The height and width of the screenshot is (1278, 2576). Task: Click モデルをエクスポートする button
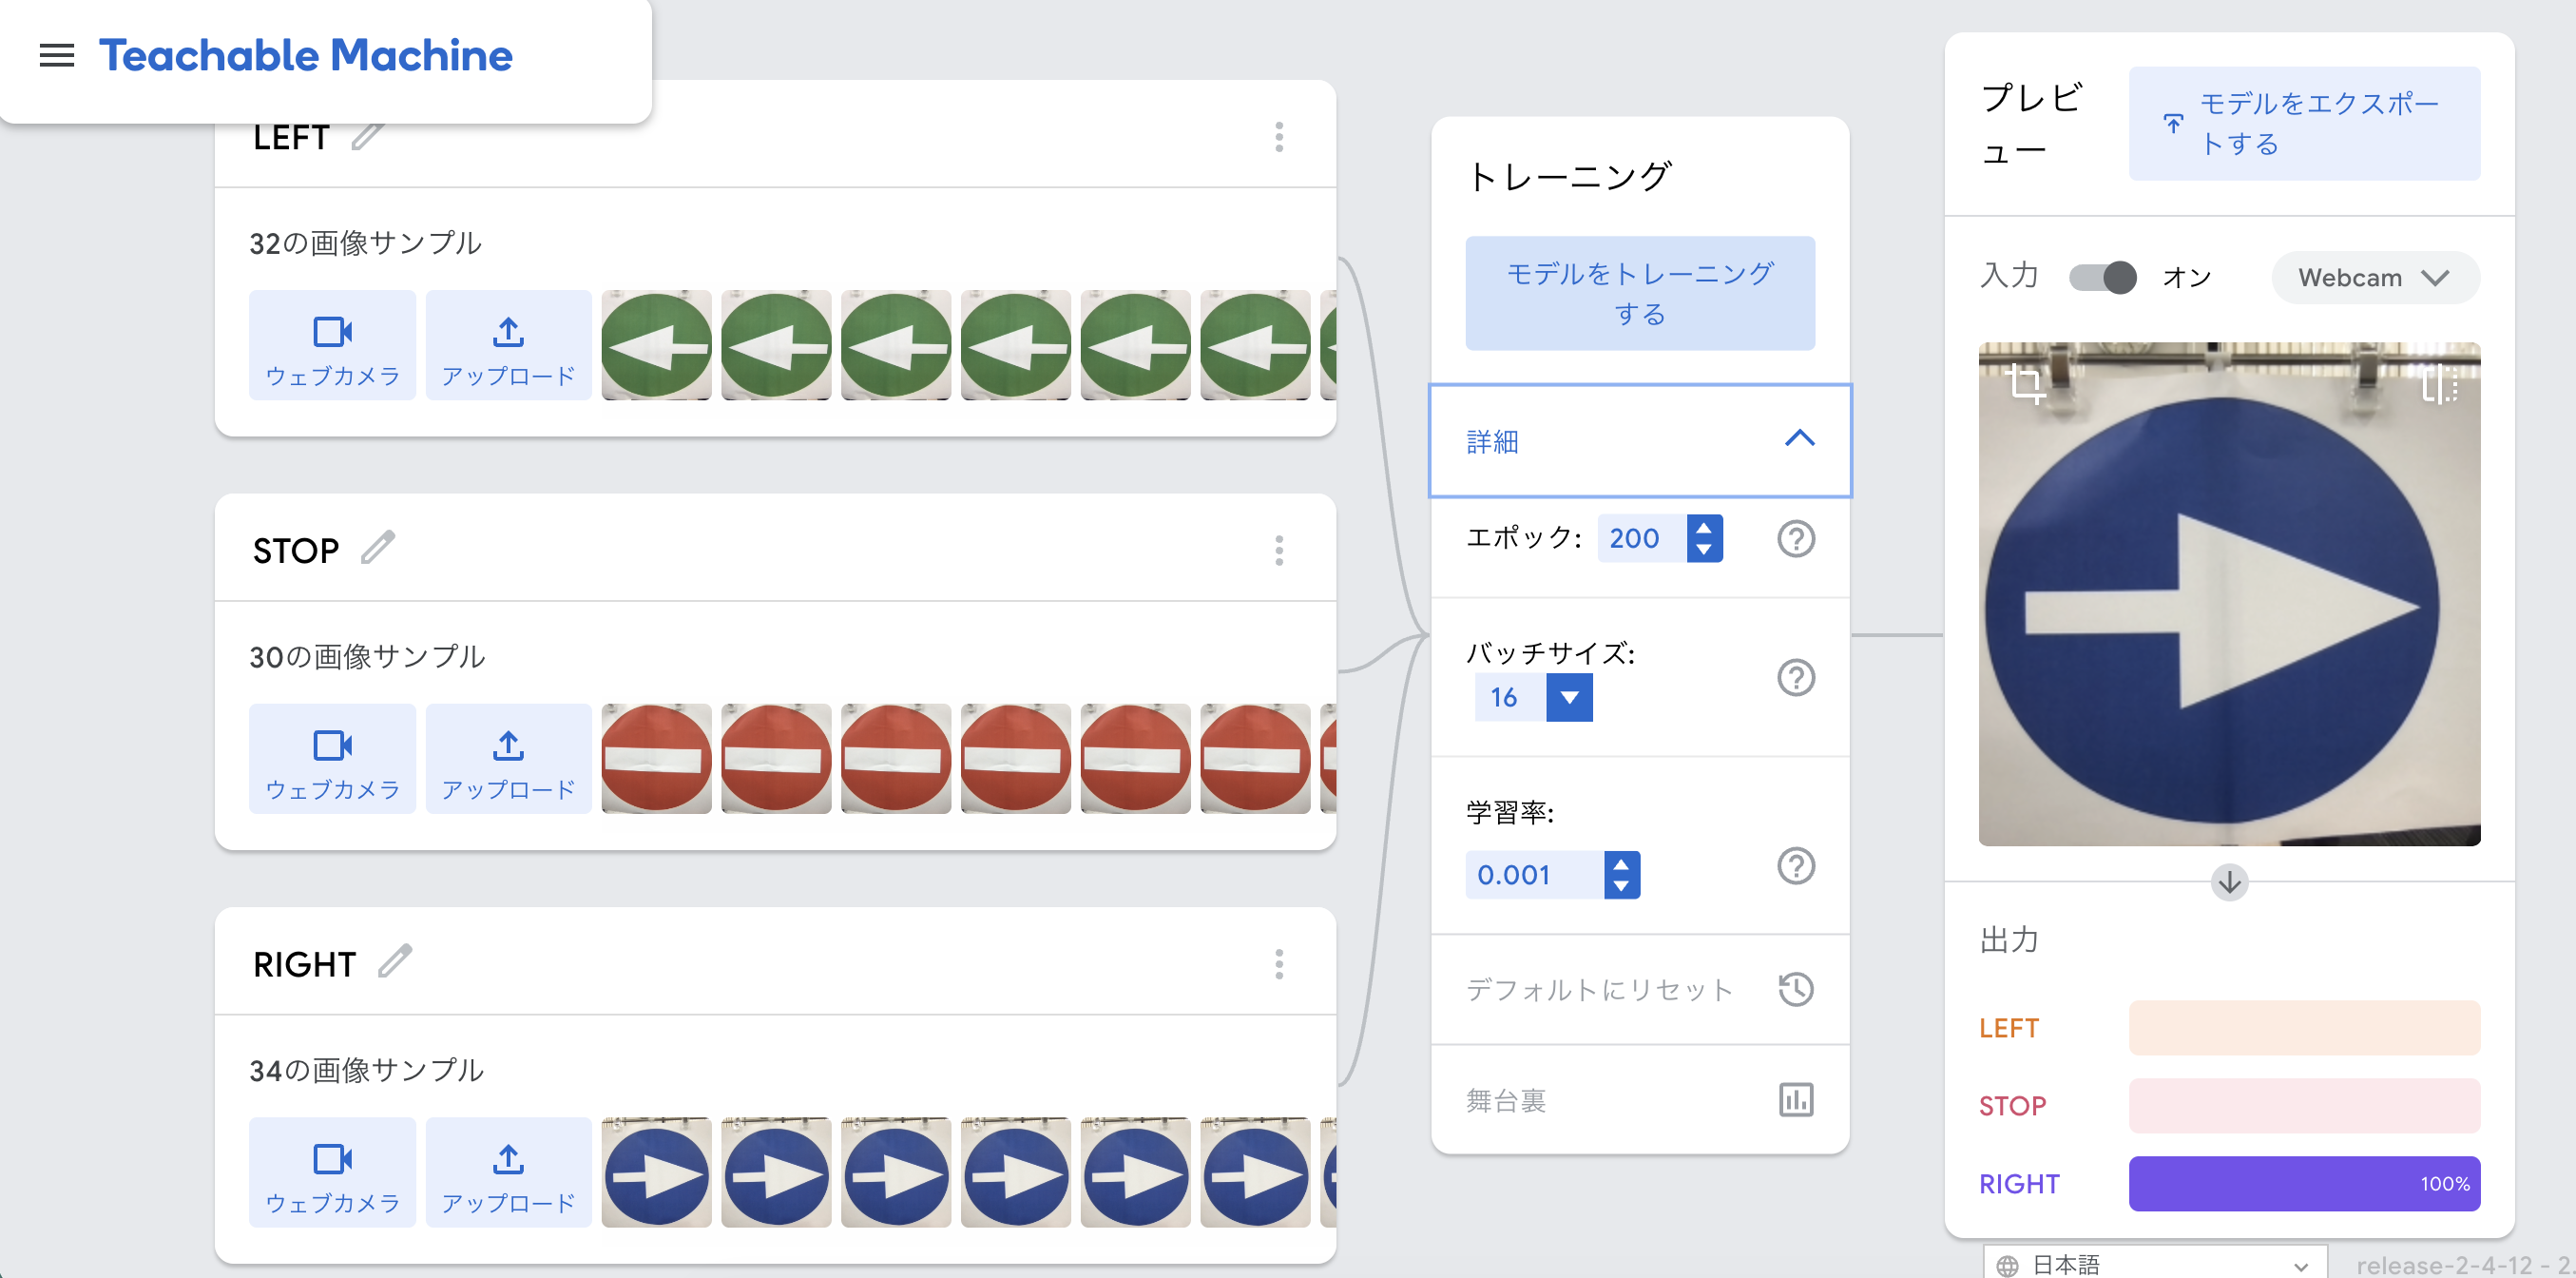[x=2304, y=124]
